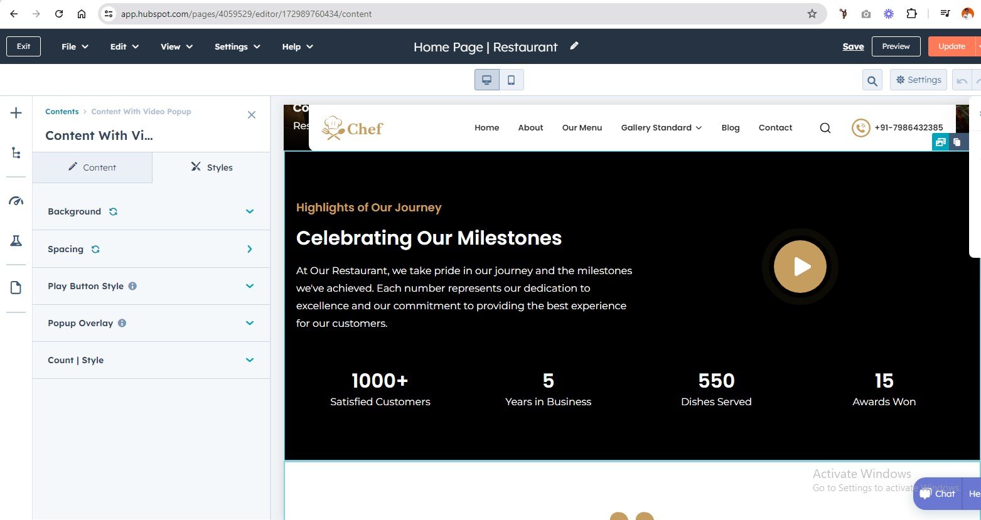Viewport: 981px width, 520px height.
Task: Click the Add module plus icon in sidebar
Action: tap(16, 114)
